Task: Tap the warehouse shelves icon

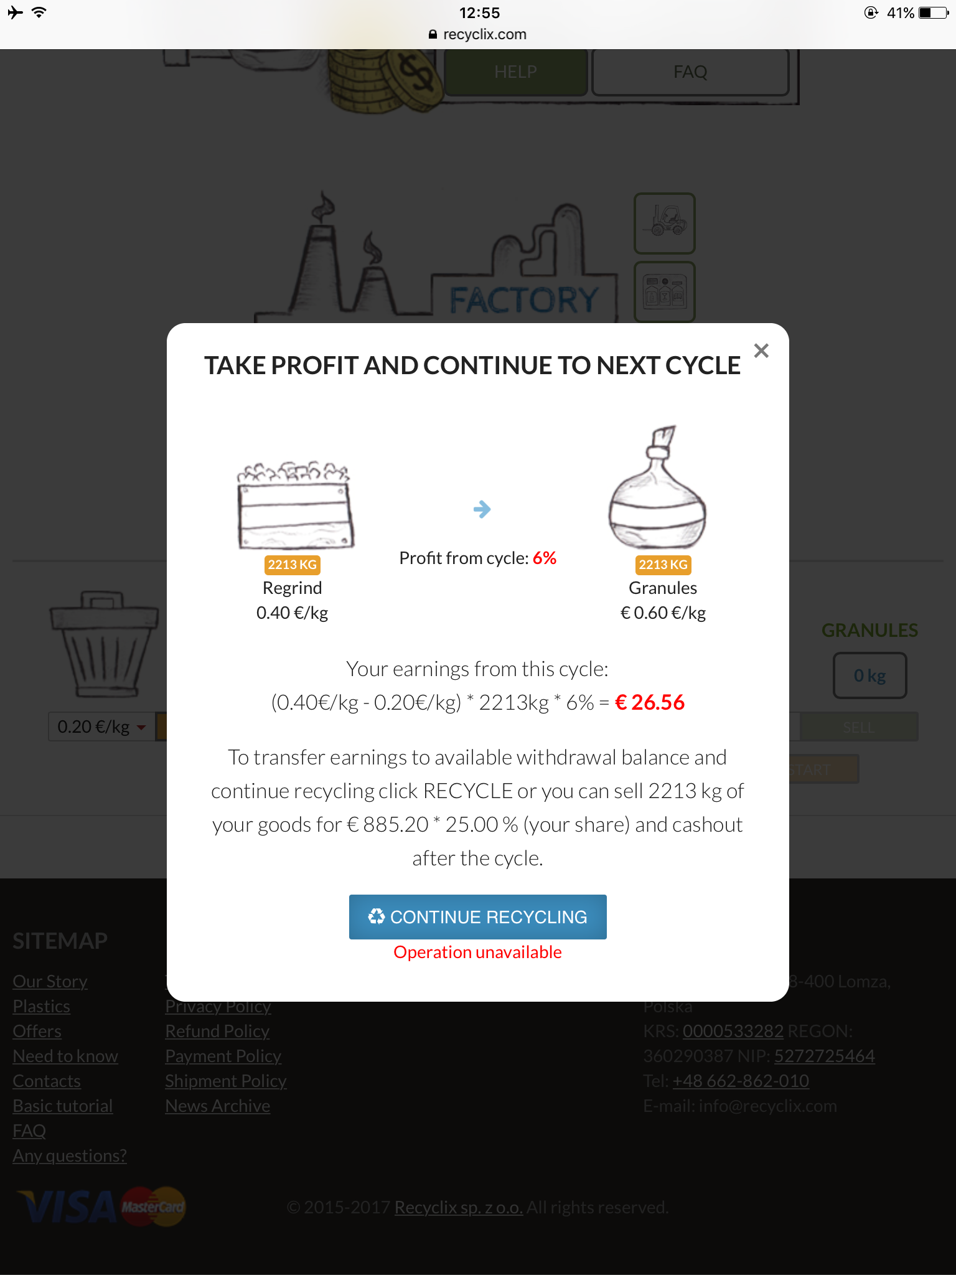Action: click(664, 291)
